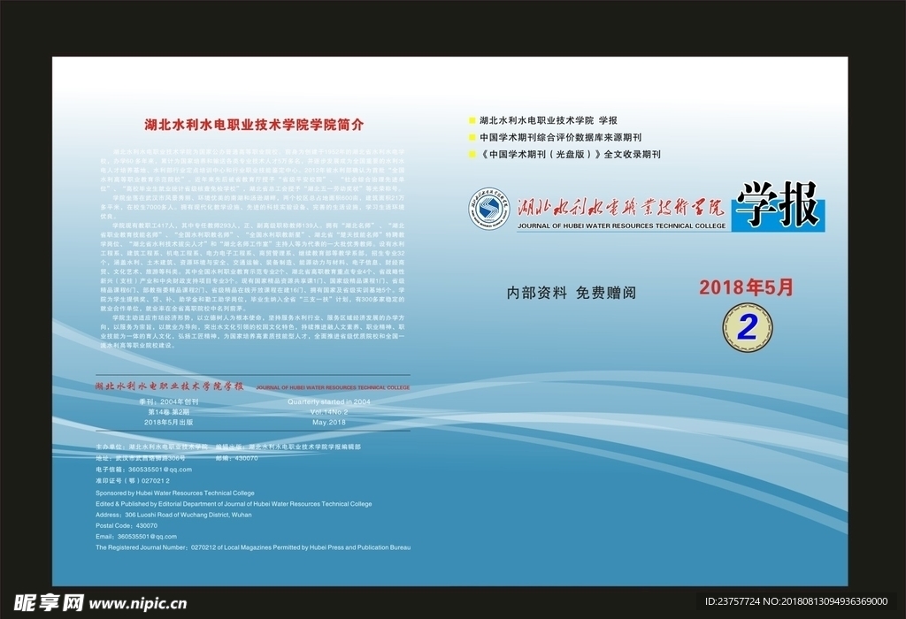Image resolution: width=906 pixels, height=619 pixels.
Task: Click the '主办单位' sponsor line
Action: point(151,447)
